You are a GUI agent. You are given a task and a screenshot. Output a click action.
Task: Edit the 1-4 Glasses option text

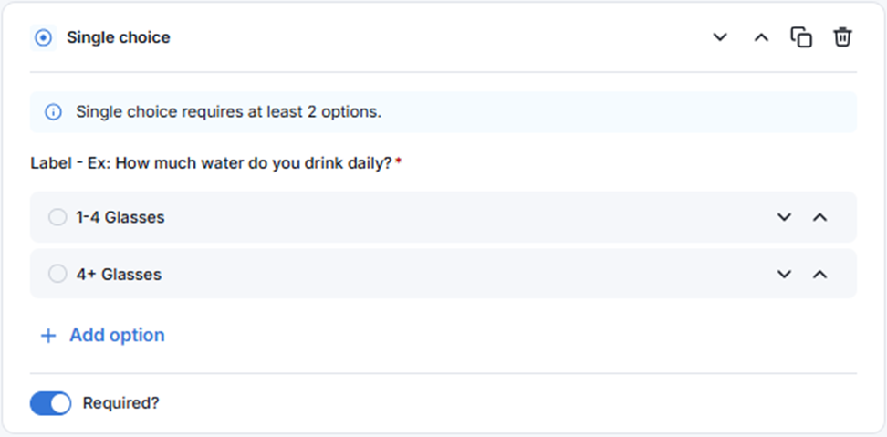click(120, 217)
